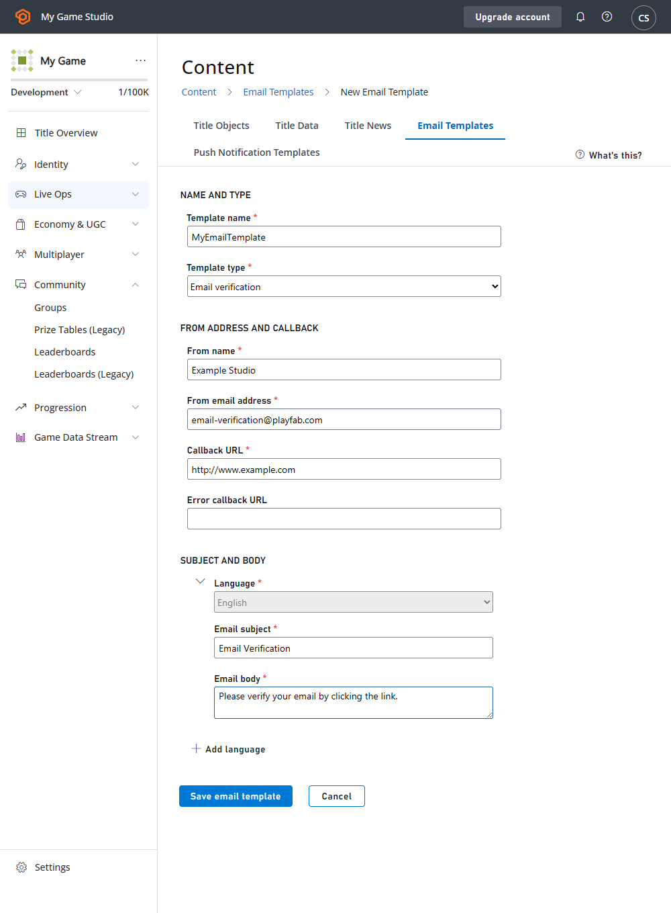Open the notifications bell
Image resolution: width=671 pixels, height=913 pixels.
coord(580,17)
